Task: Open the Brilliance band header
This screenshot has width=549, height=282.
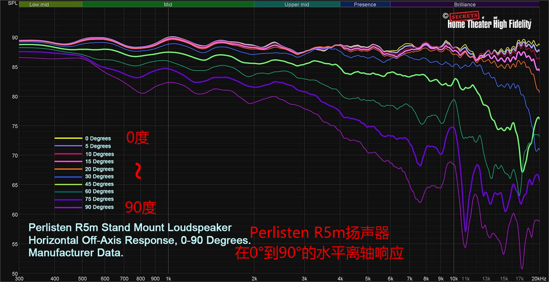Action: (x=465, y=5)
